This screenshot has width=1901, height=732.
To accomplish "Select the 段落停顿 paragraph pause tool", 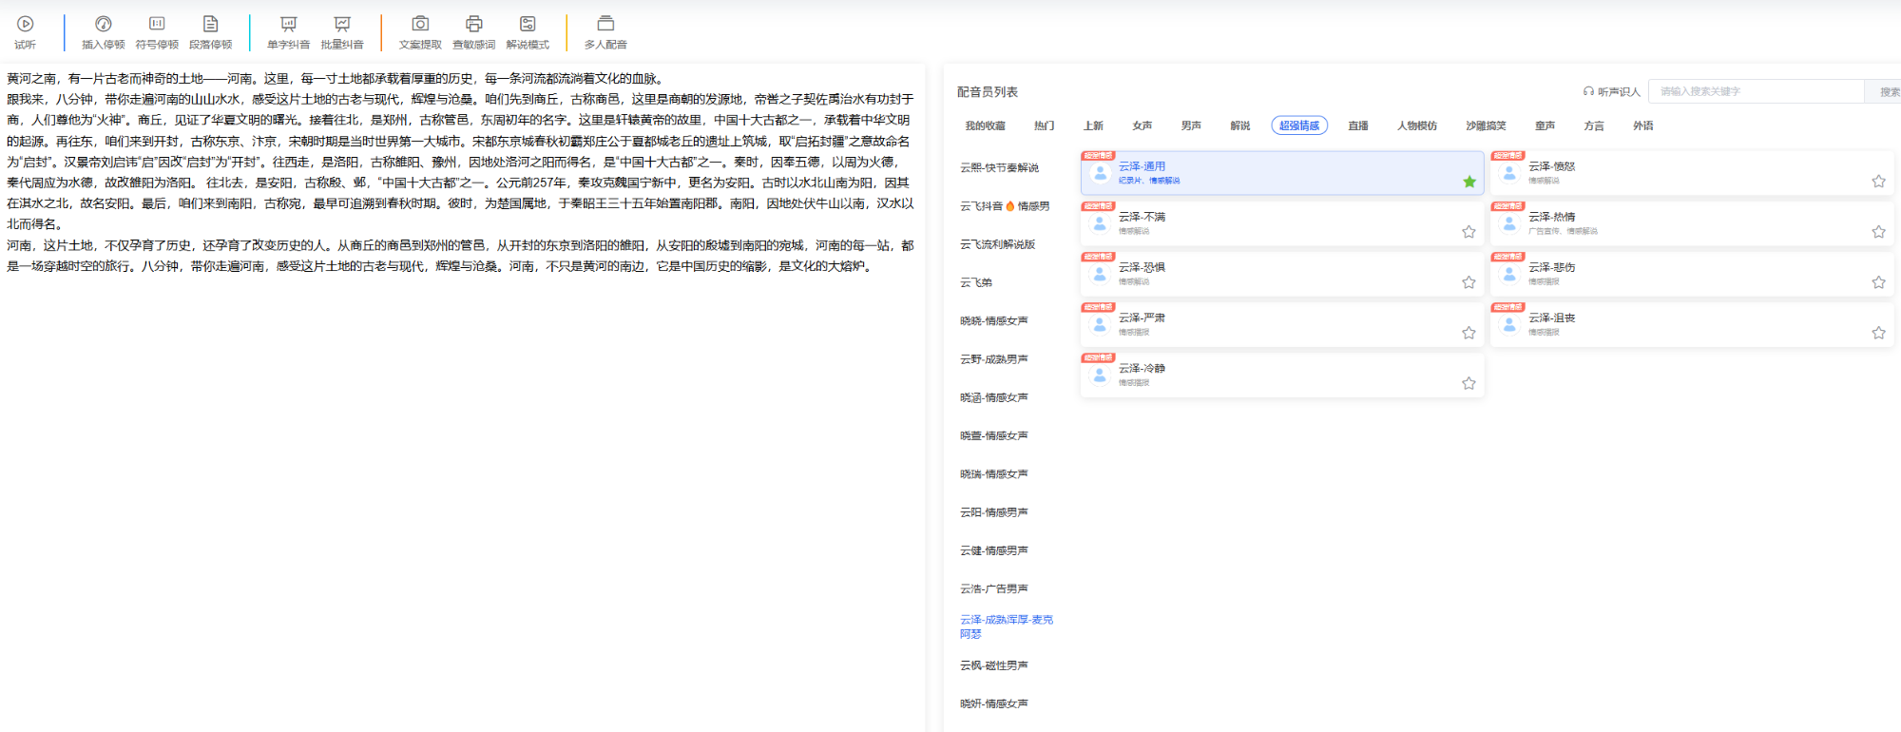I will pyautogui.click(x=210, y=32).
